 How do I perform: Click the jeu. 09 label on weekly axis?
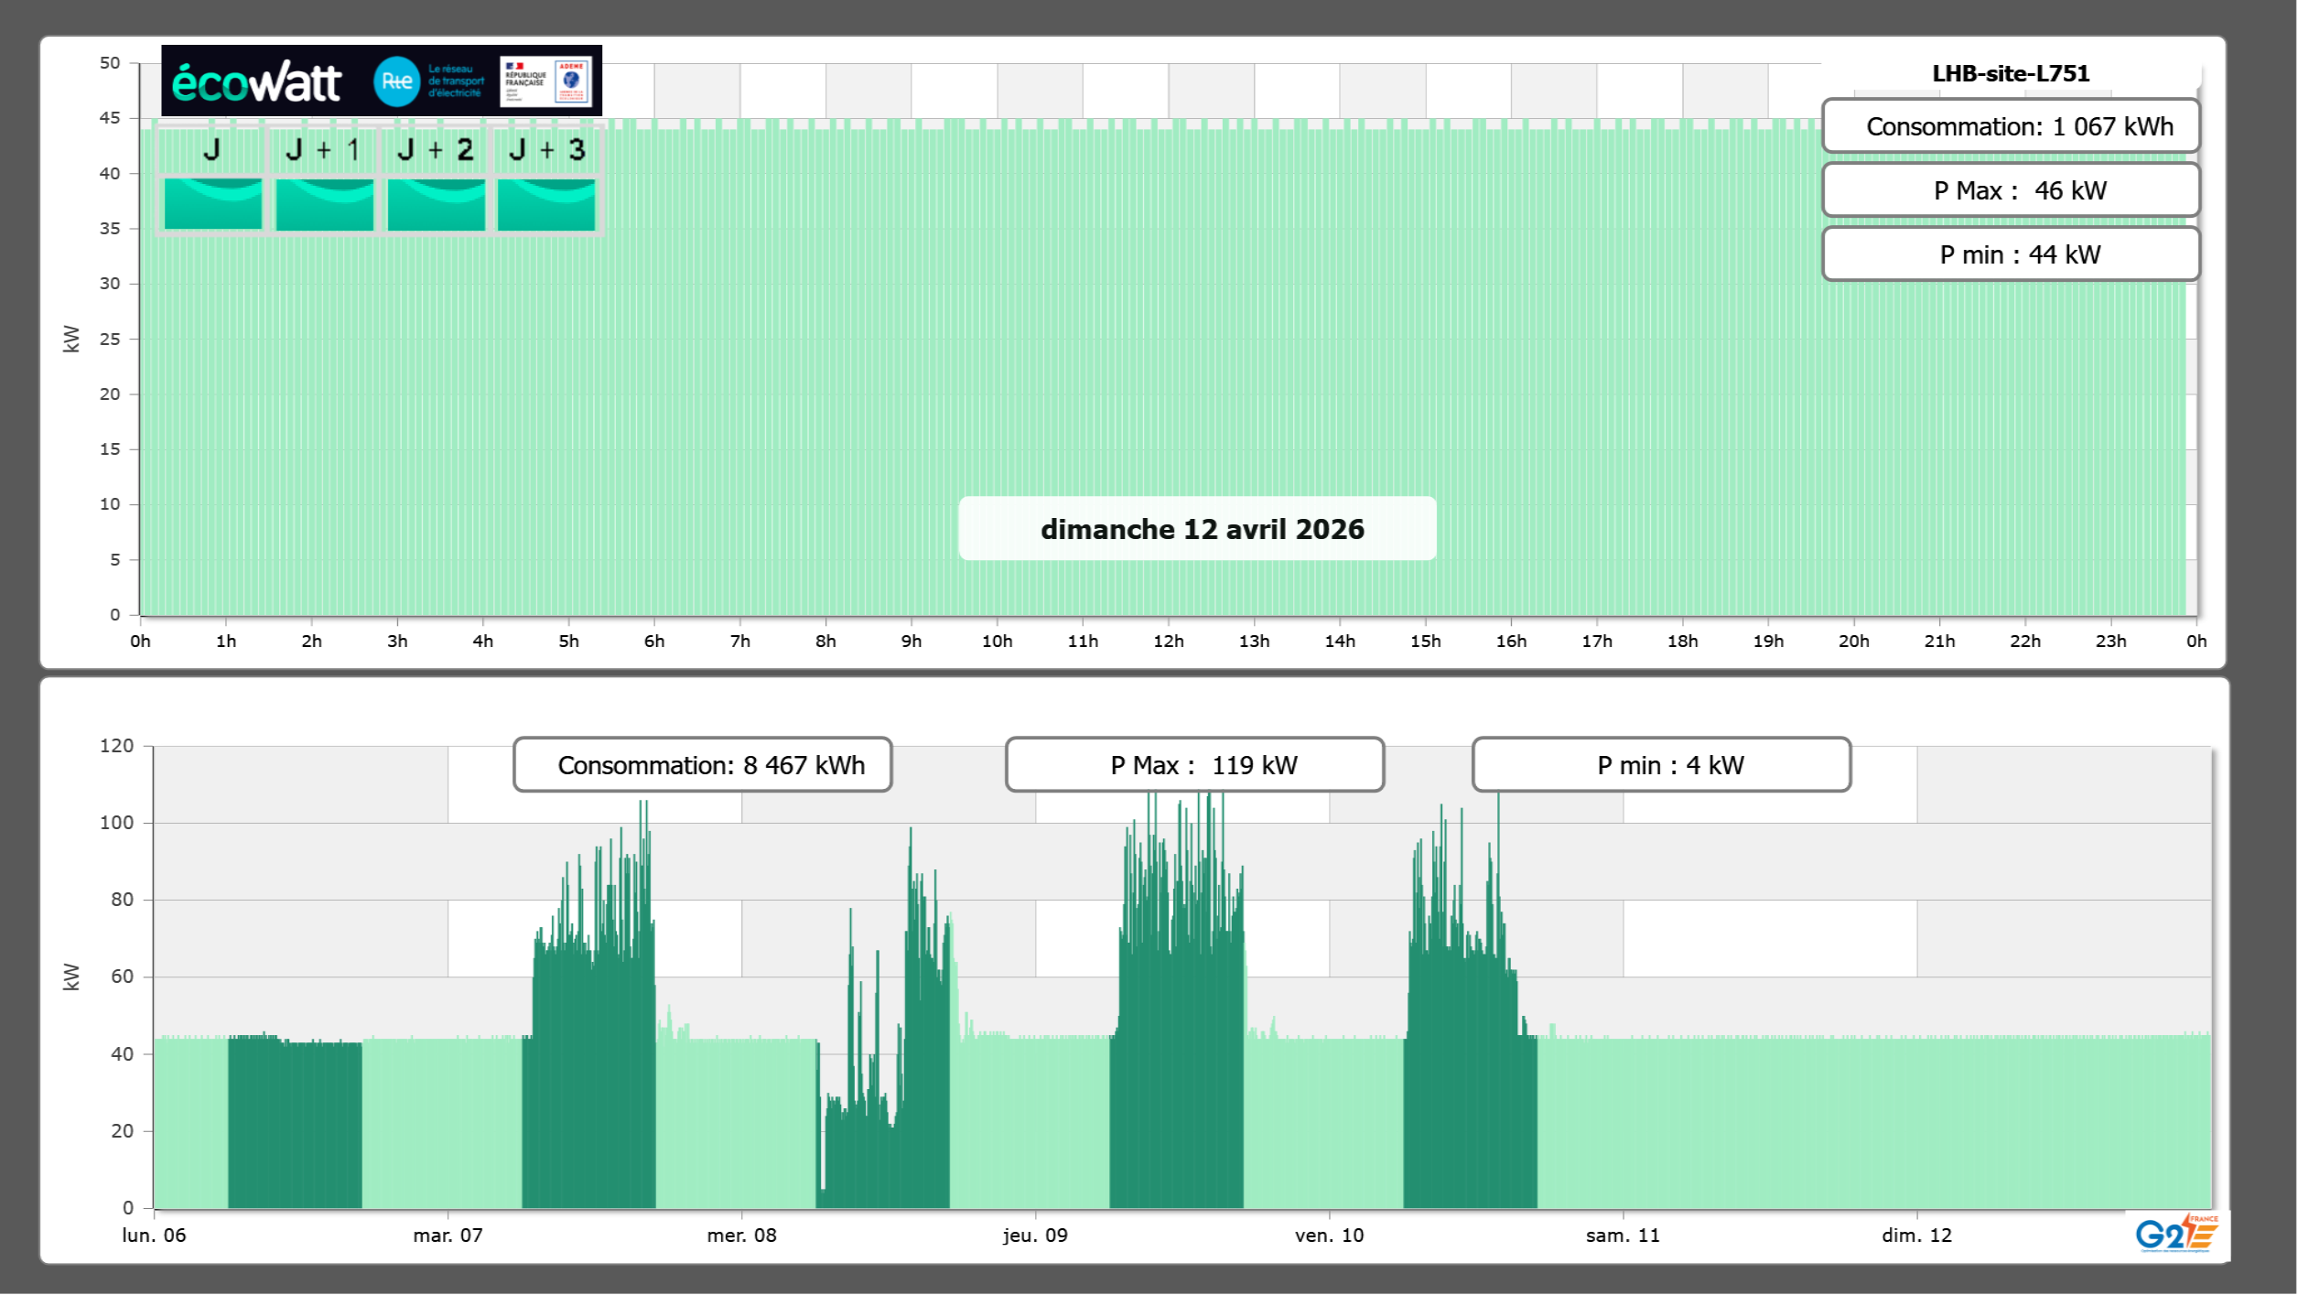pyautogui.click(x=1035, y=1235)
